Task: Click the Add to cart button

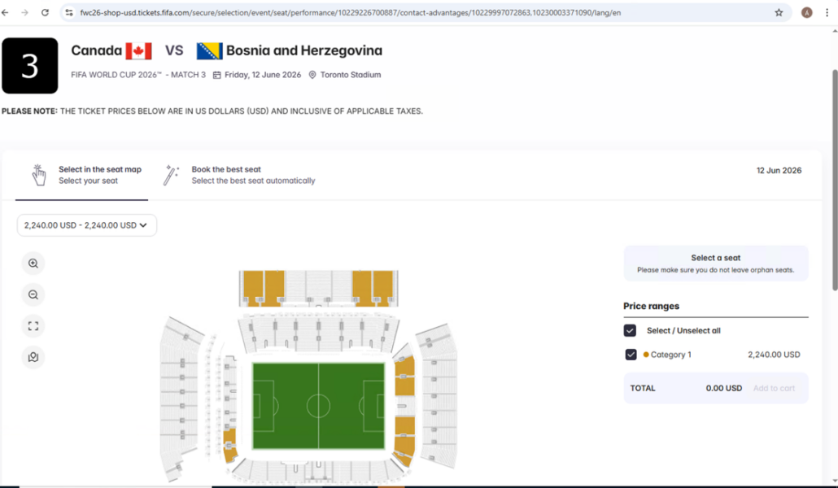Action: (773, 388)
